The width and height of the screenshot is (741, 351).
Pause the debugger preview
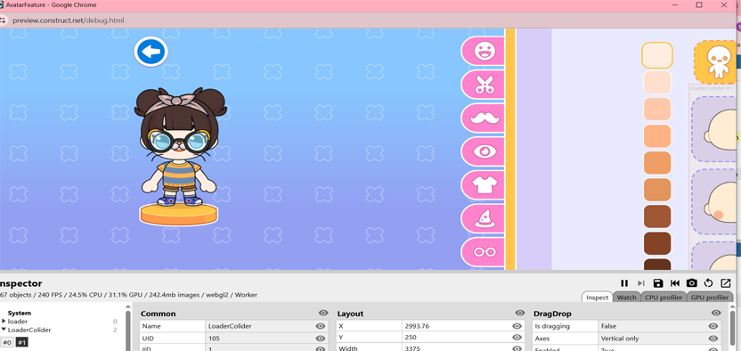[x=624, y=283]
